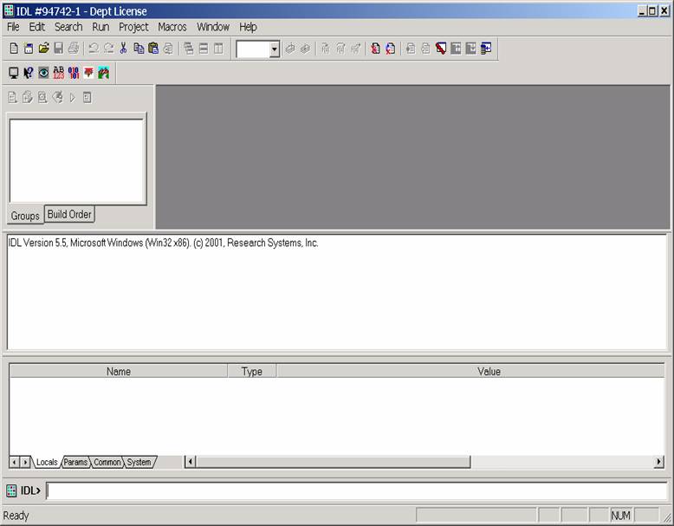Open the Project menu
Image resolution: width=674 pixels, height=526 pixels.
(x=133, y=27)
